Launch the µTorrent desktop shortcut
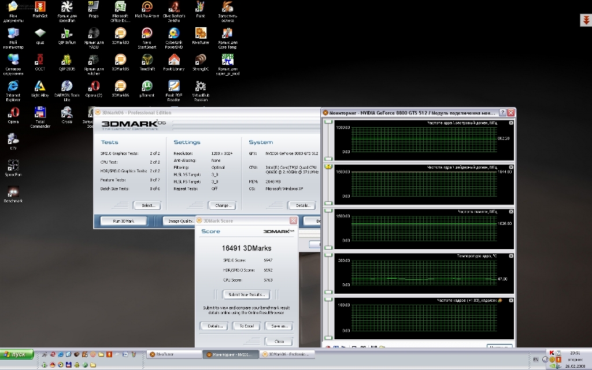592x370 pixels. [x=147, y=87]
